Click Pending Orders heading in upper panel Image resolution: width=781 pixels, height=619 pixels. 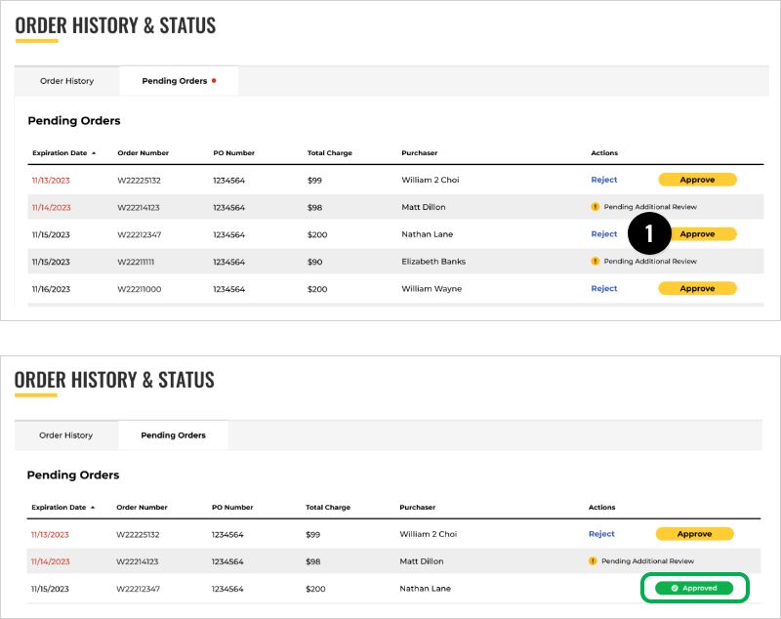click(x=74, y=120)
